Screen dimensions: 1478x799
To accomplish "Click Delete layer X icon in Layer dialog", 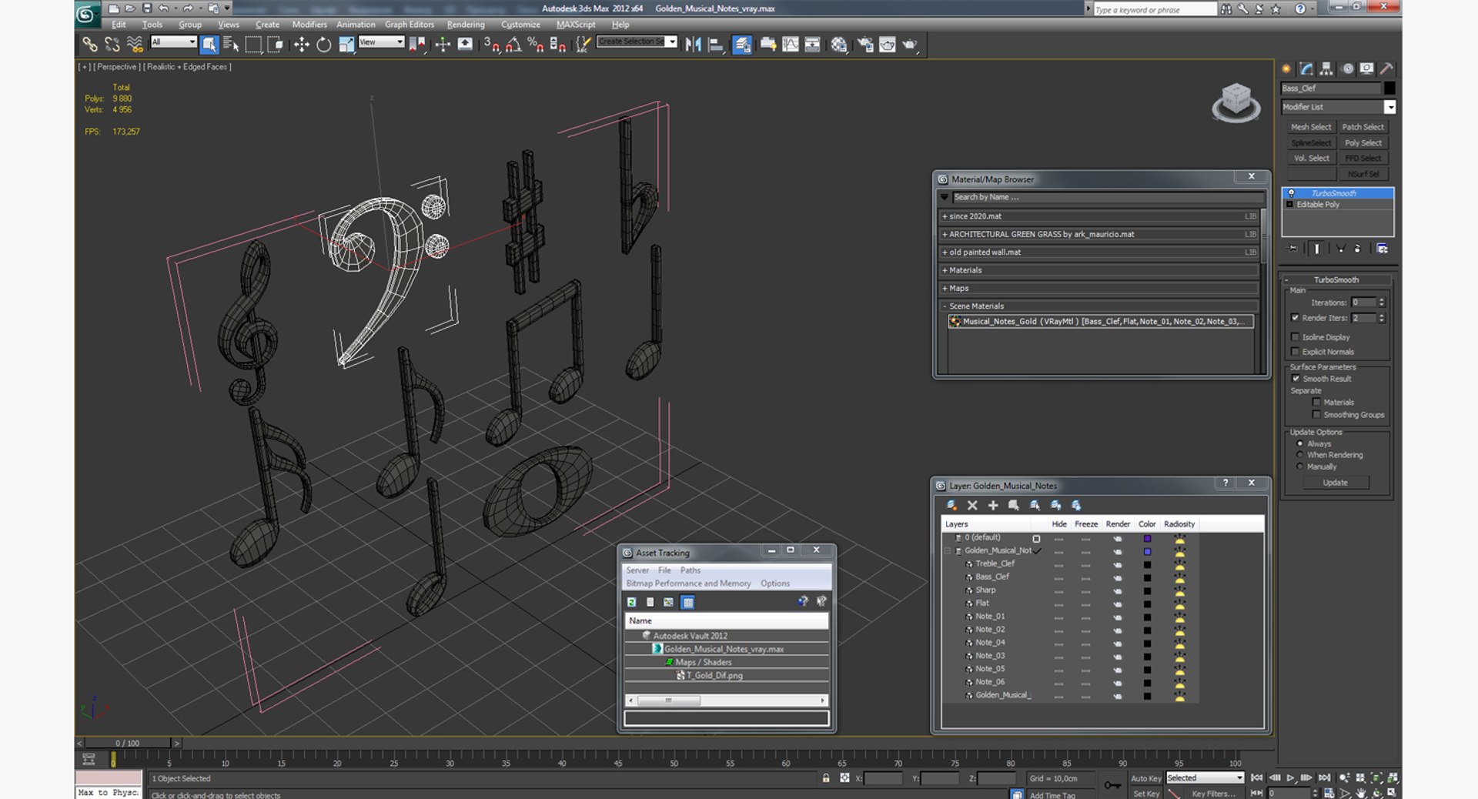I will [972, 506].
